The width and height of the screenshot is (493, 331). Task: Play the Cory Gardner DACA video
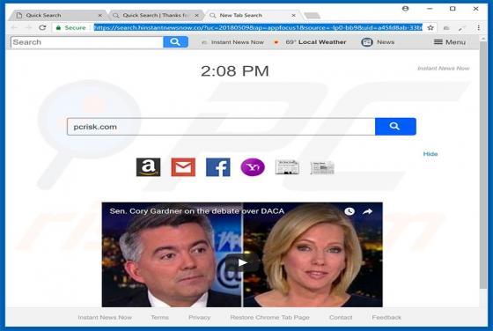[242, 262]
